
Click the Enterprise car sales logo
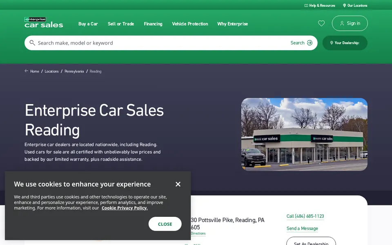44,22
